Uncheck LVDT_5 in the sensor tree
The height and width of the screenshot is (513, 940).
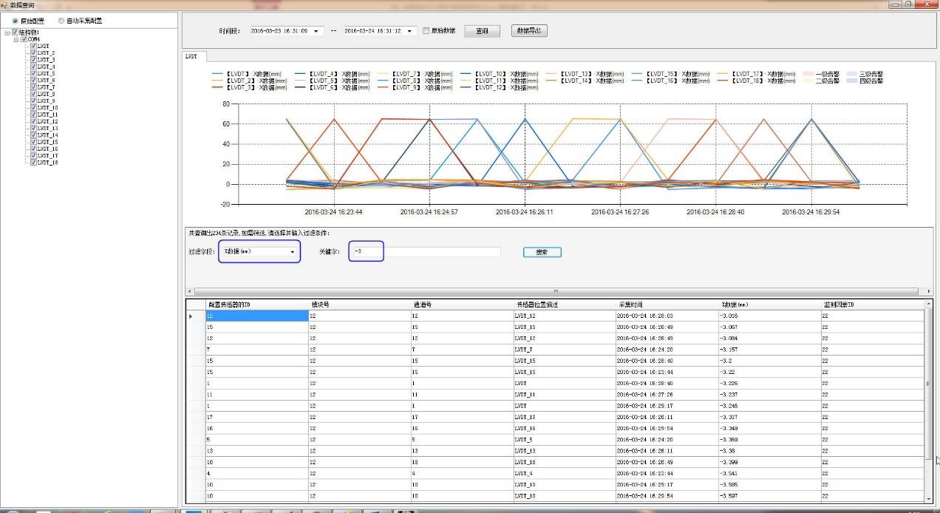(33, 74)
